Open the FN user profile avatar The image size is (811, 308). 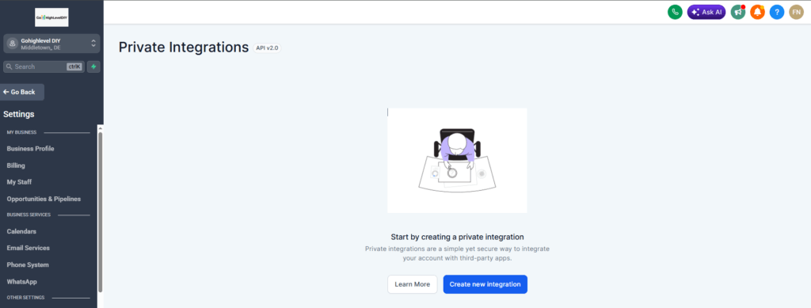tap(797, 12)
